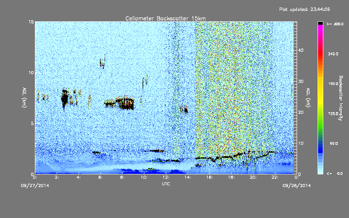Image resolution: width=349 pixels, height=218 pixels.
Task: Click the "16:" hour tick label
Action: (210, 177)
